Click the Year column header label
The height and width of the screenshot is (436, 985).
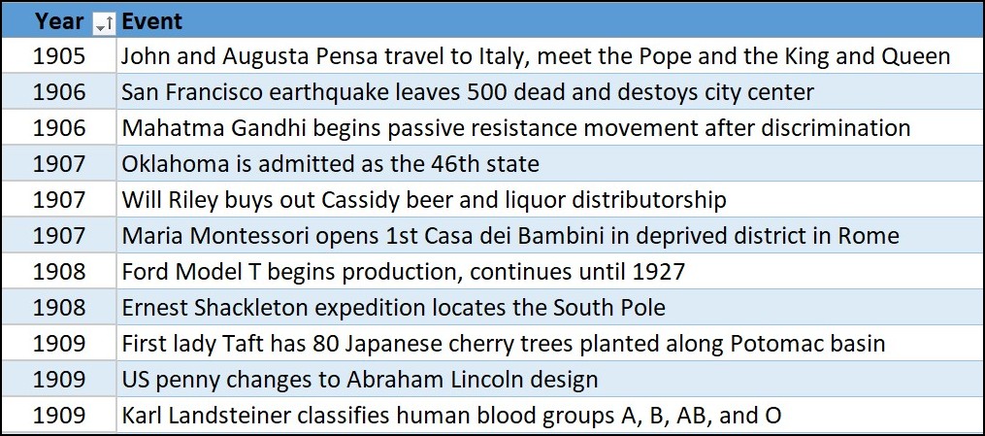pyautogui.click(x=59, y=21)
